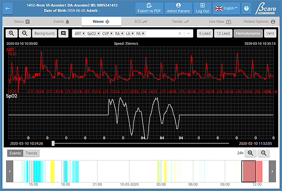
Task: Toggle the Background button
Action: click(45, 33)
